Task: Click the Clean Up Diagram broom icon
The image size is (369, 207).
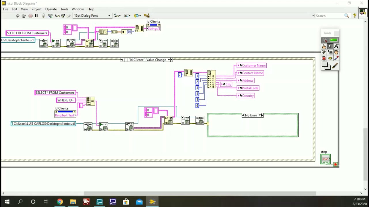Action: (x=147, y=16)
